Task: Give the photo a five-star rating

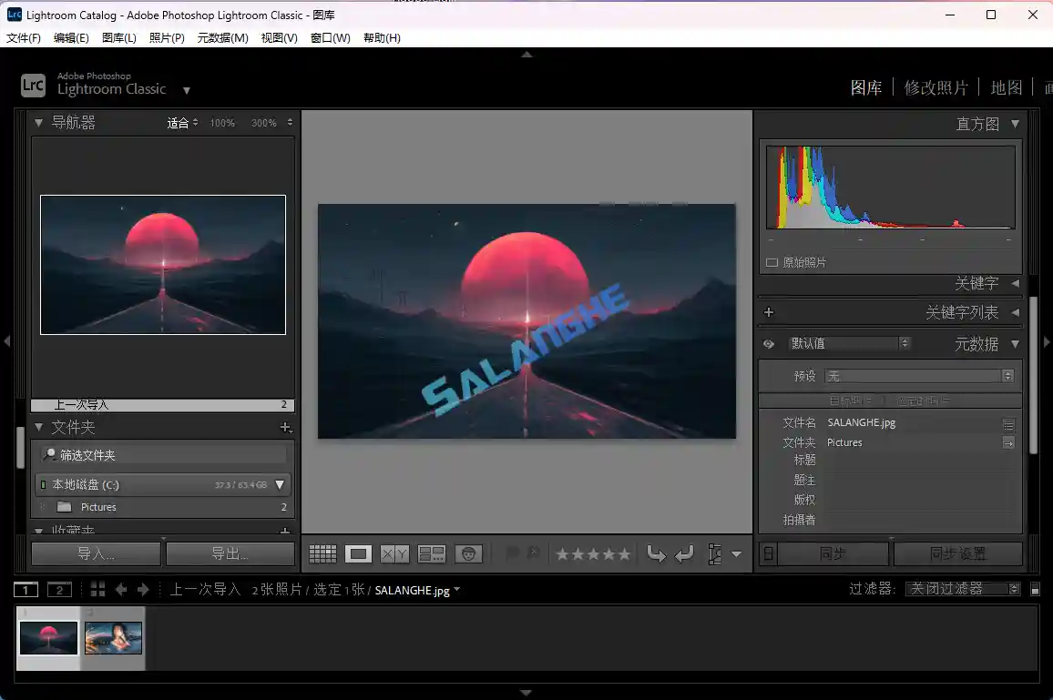Action: click(625, 553)
